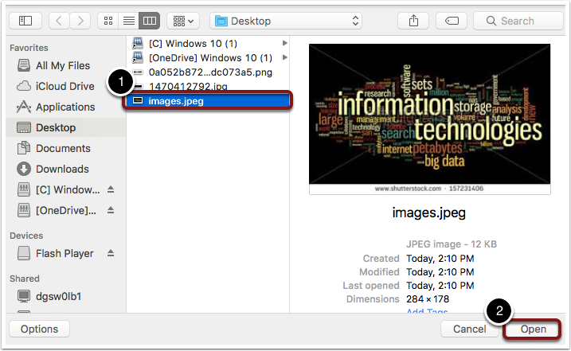Expand [C] Windows 10 (1) folder arrow
Viewport: 571px width, 351px height.
[x=285, y=43]
